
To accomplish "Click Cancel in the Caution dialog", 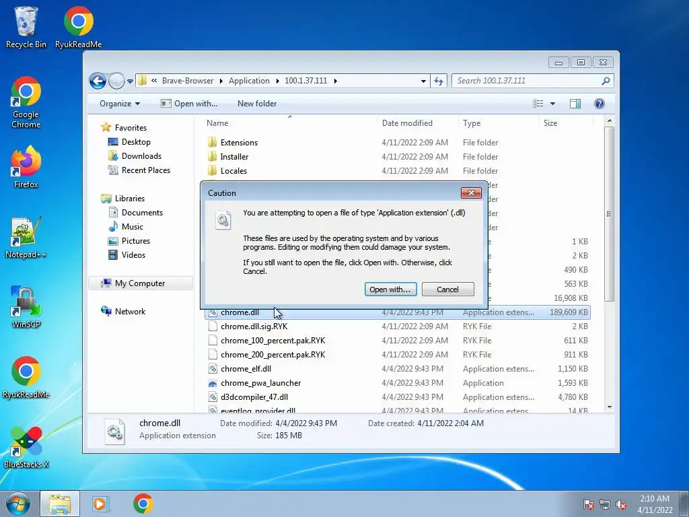I will click(447, 289).
